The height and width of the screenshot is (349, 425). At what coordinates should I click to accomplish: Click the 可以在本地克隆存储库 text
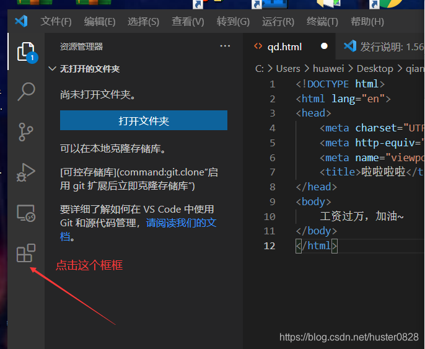tap(113, 149)
